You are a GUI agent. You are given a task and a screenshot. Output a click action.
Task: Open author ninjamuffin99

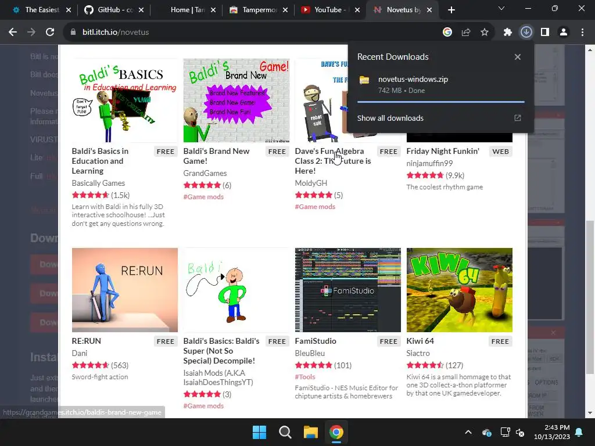click(x=429, y=163)
